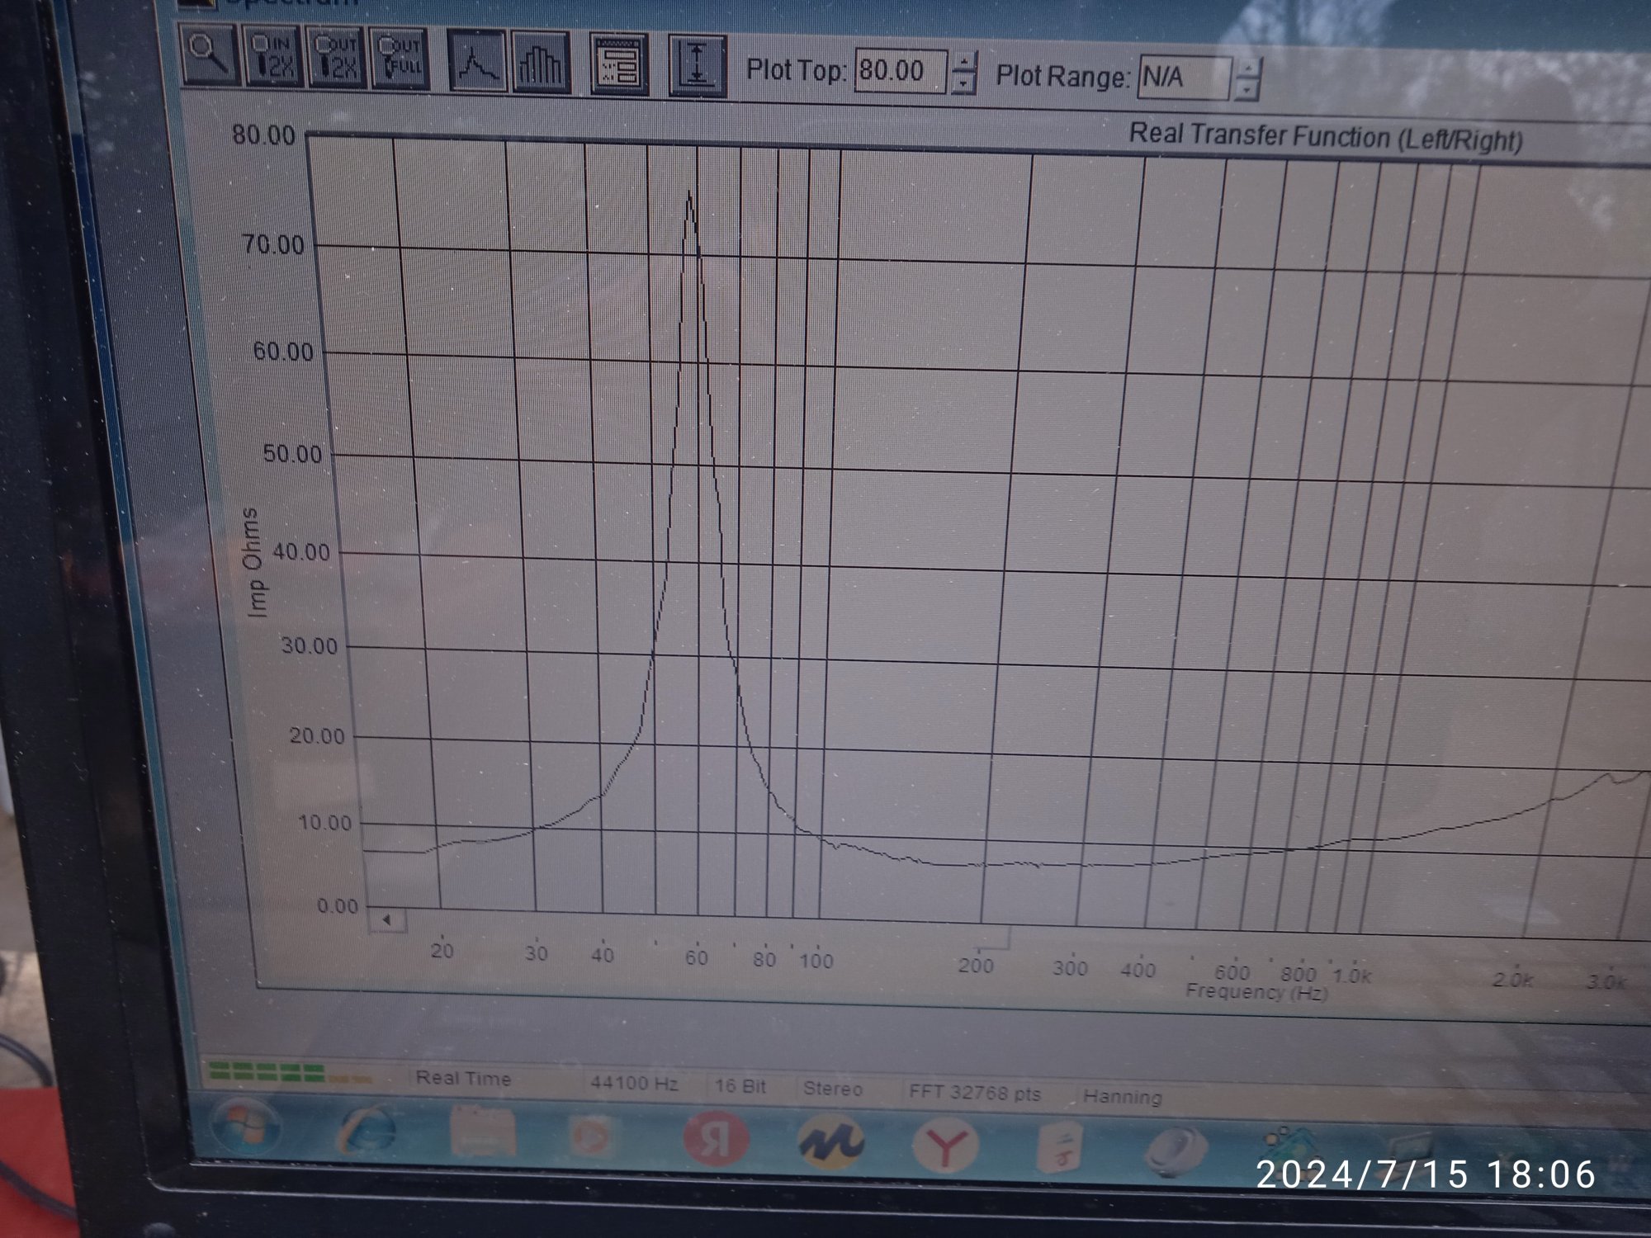1651x1238 pixels.
Task: Click the Real Time status field
Action: click(463, 1079)
